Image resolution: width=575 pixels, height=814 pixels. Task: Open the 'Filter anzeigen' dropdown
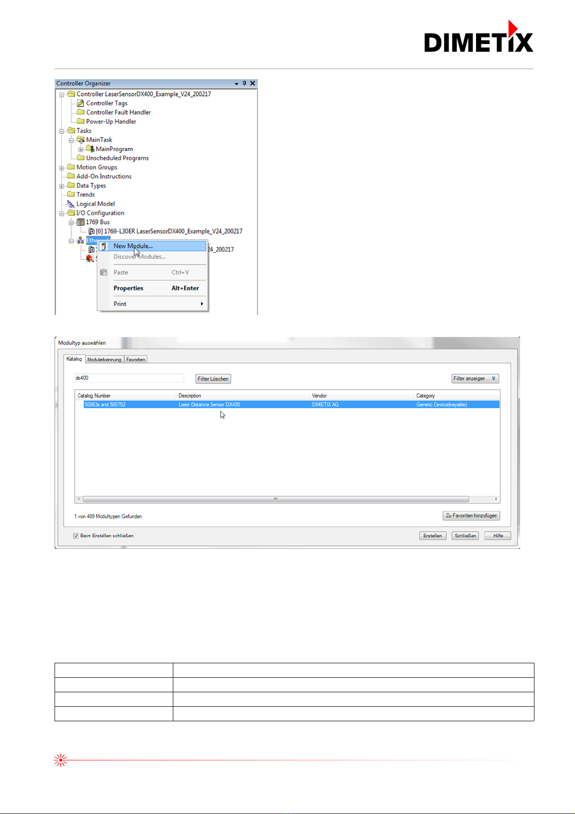tap(475, 379)
